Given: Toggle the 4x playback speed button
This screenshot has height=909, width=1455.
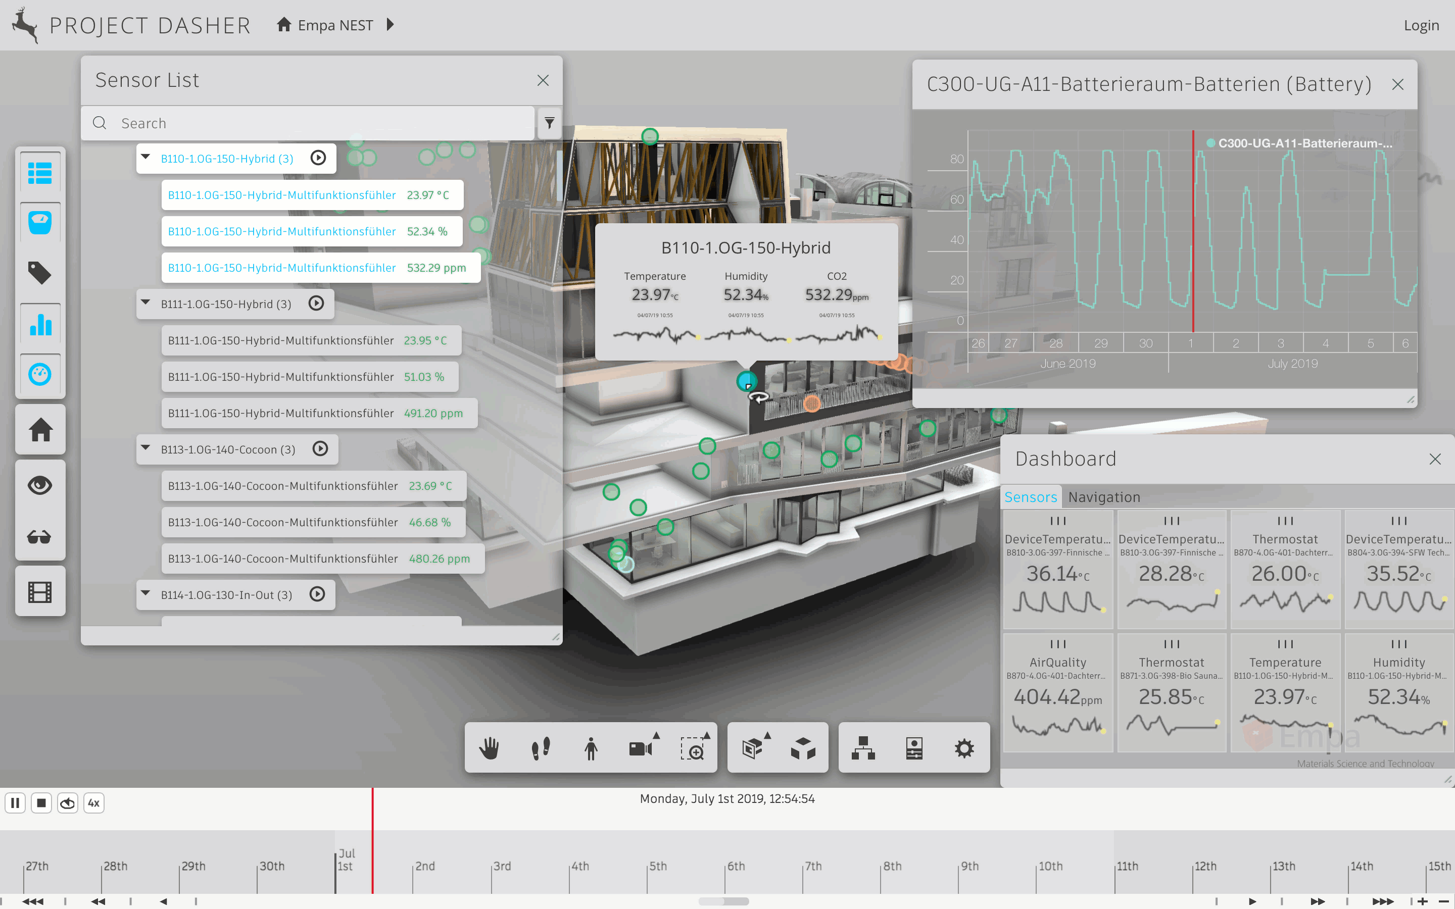Looking at the screenshot, I should [x=93, y=803].
